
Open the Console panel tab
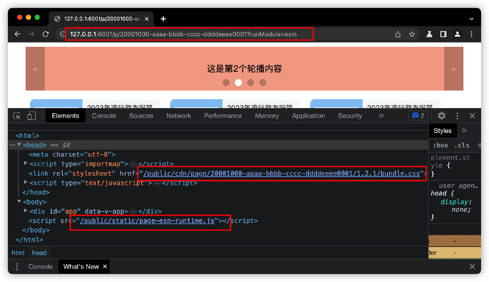104,116
